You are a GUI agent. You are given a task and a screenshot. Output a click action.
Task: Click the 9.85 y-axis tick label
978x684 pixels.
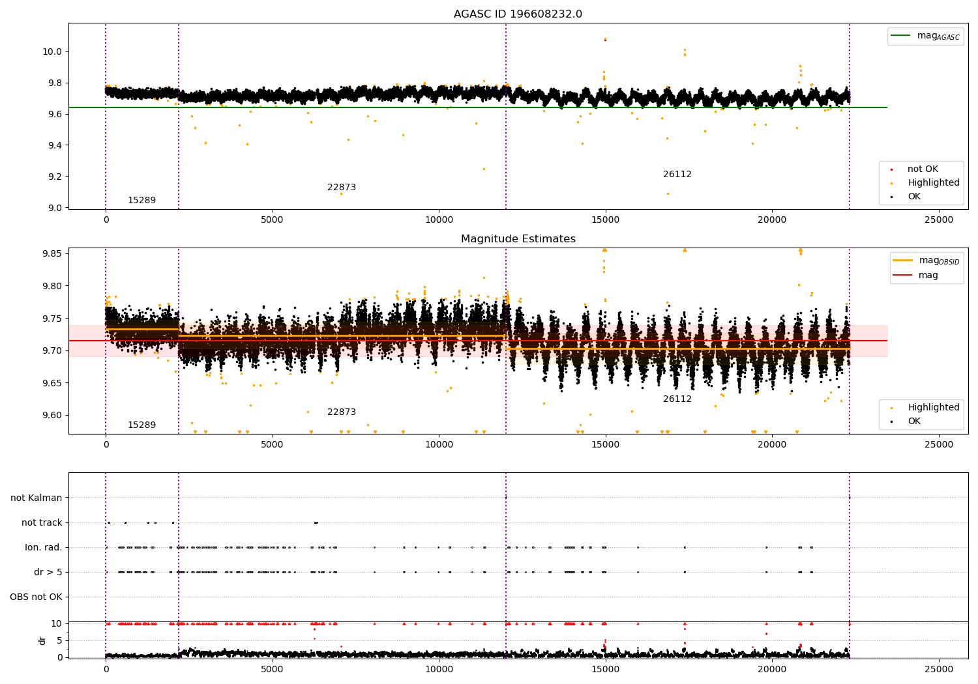51,253
